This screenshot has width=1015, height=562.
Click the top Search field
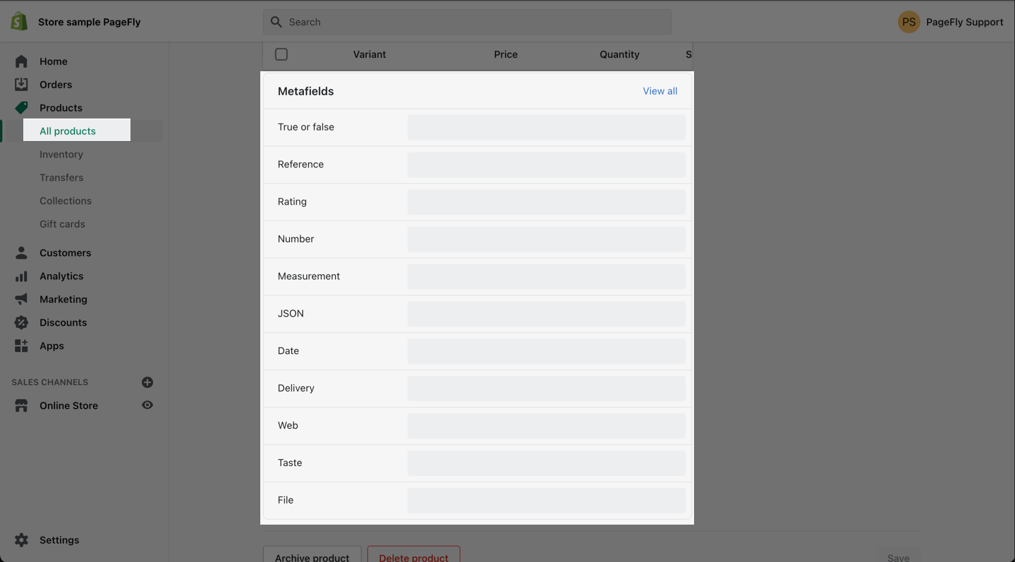pos(467,22)
